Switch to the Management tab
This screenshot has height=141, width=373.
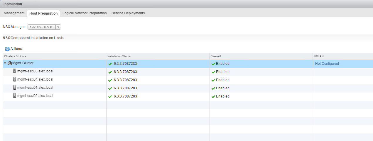[14, 13]
